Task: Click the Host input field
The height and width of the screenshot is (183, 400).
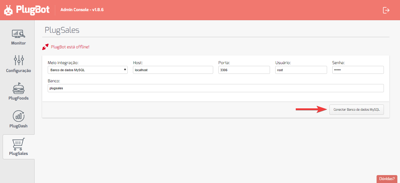Action: [x=173, y=70]
